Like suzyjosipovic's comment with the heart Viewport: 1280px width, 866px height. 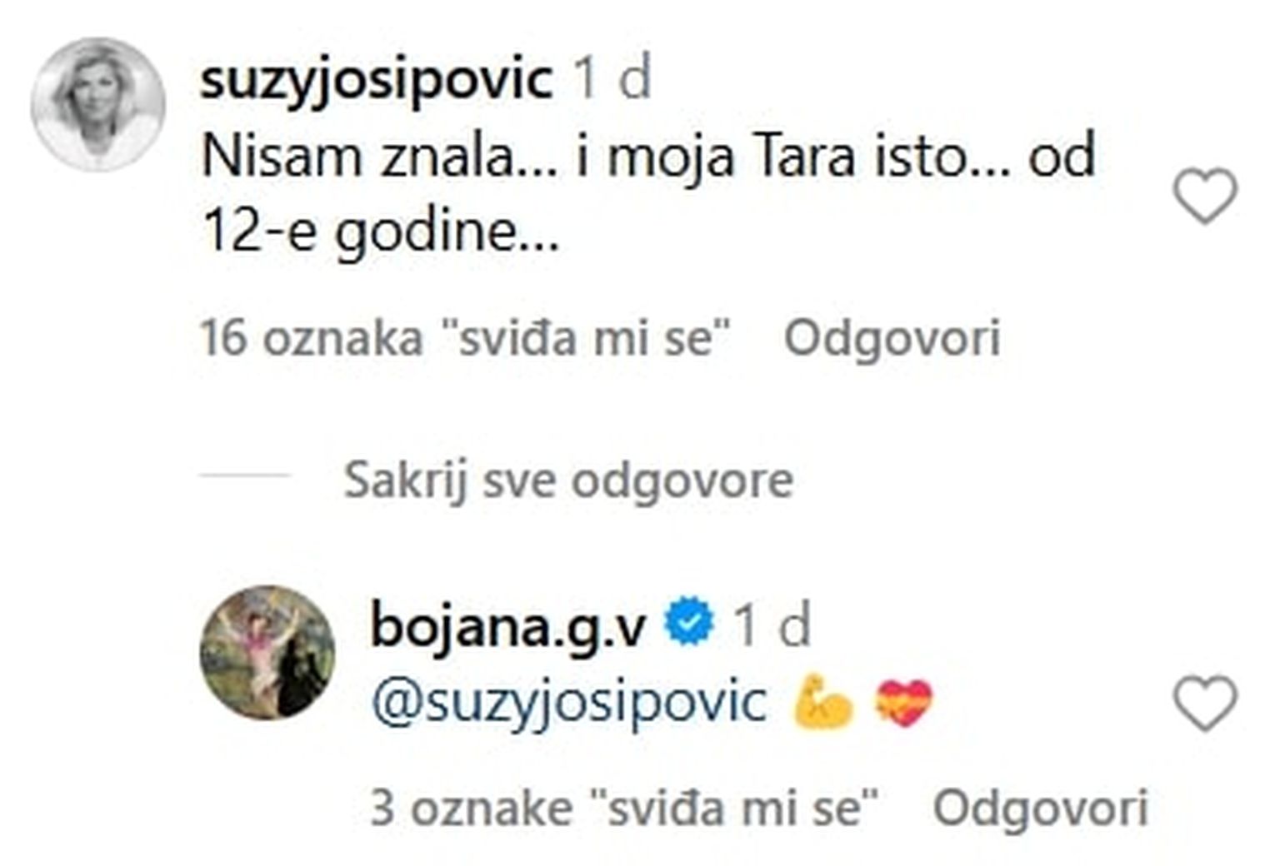click(1204, 196)
